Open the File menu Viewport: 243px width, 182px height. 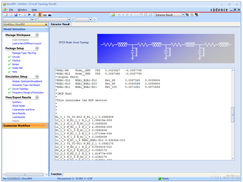[11, 10]
